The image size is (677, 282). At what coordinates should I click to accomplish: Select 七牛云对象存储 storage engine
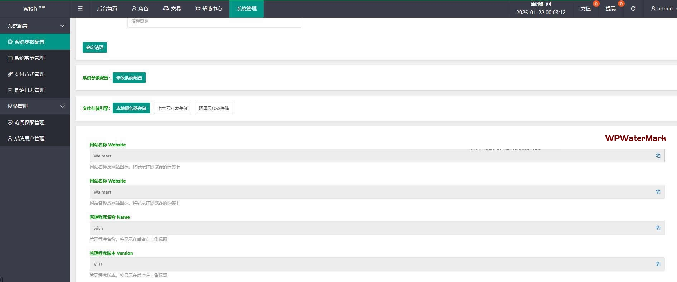tap(172, 108)
